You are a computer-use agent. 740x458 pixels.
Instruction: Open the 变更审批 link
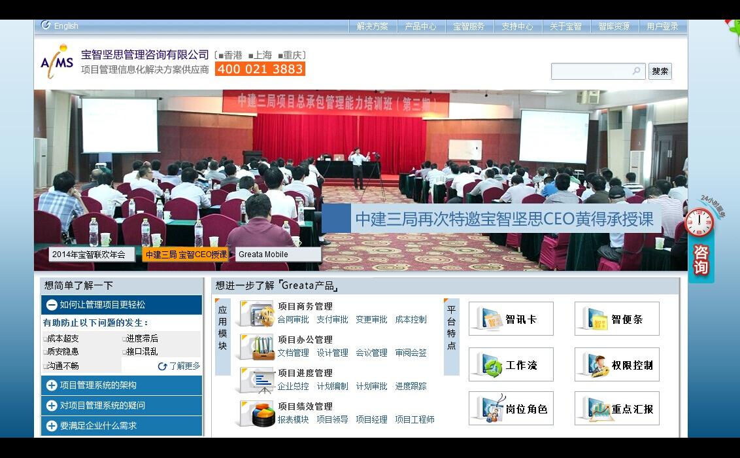coord(371,320)
